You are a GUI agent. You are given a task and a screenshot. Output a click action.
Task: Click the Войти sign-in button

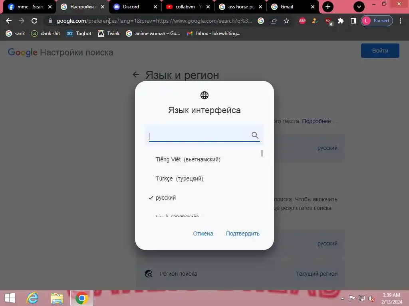click(380, 51)
